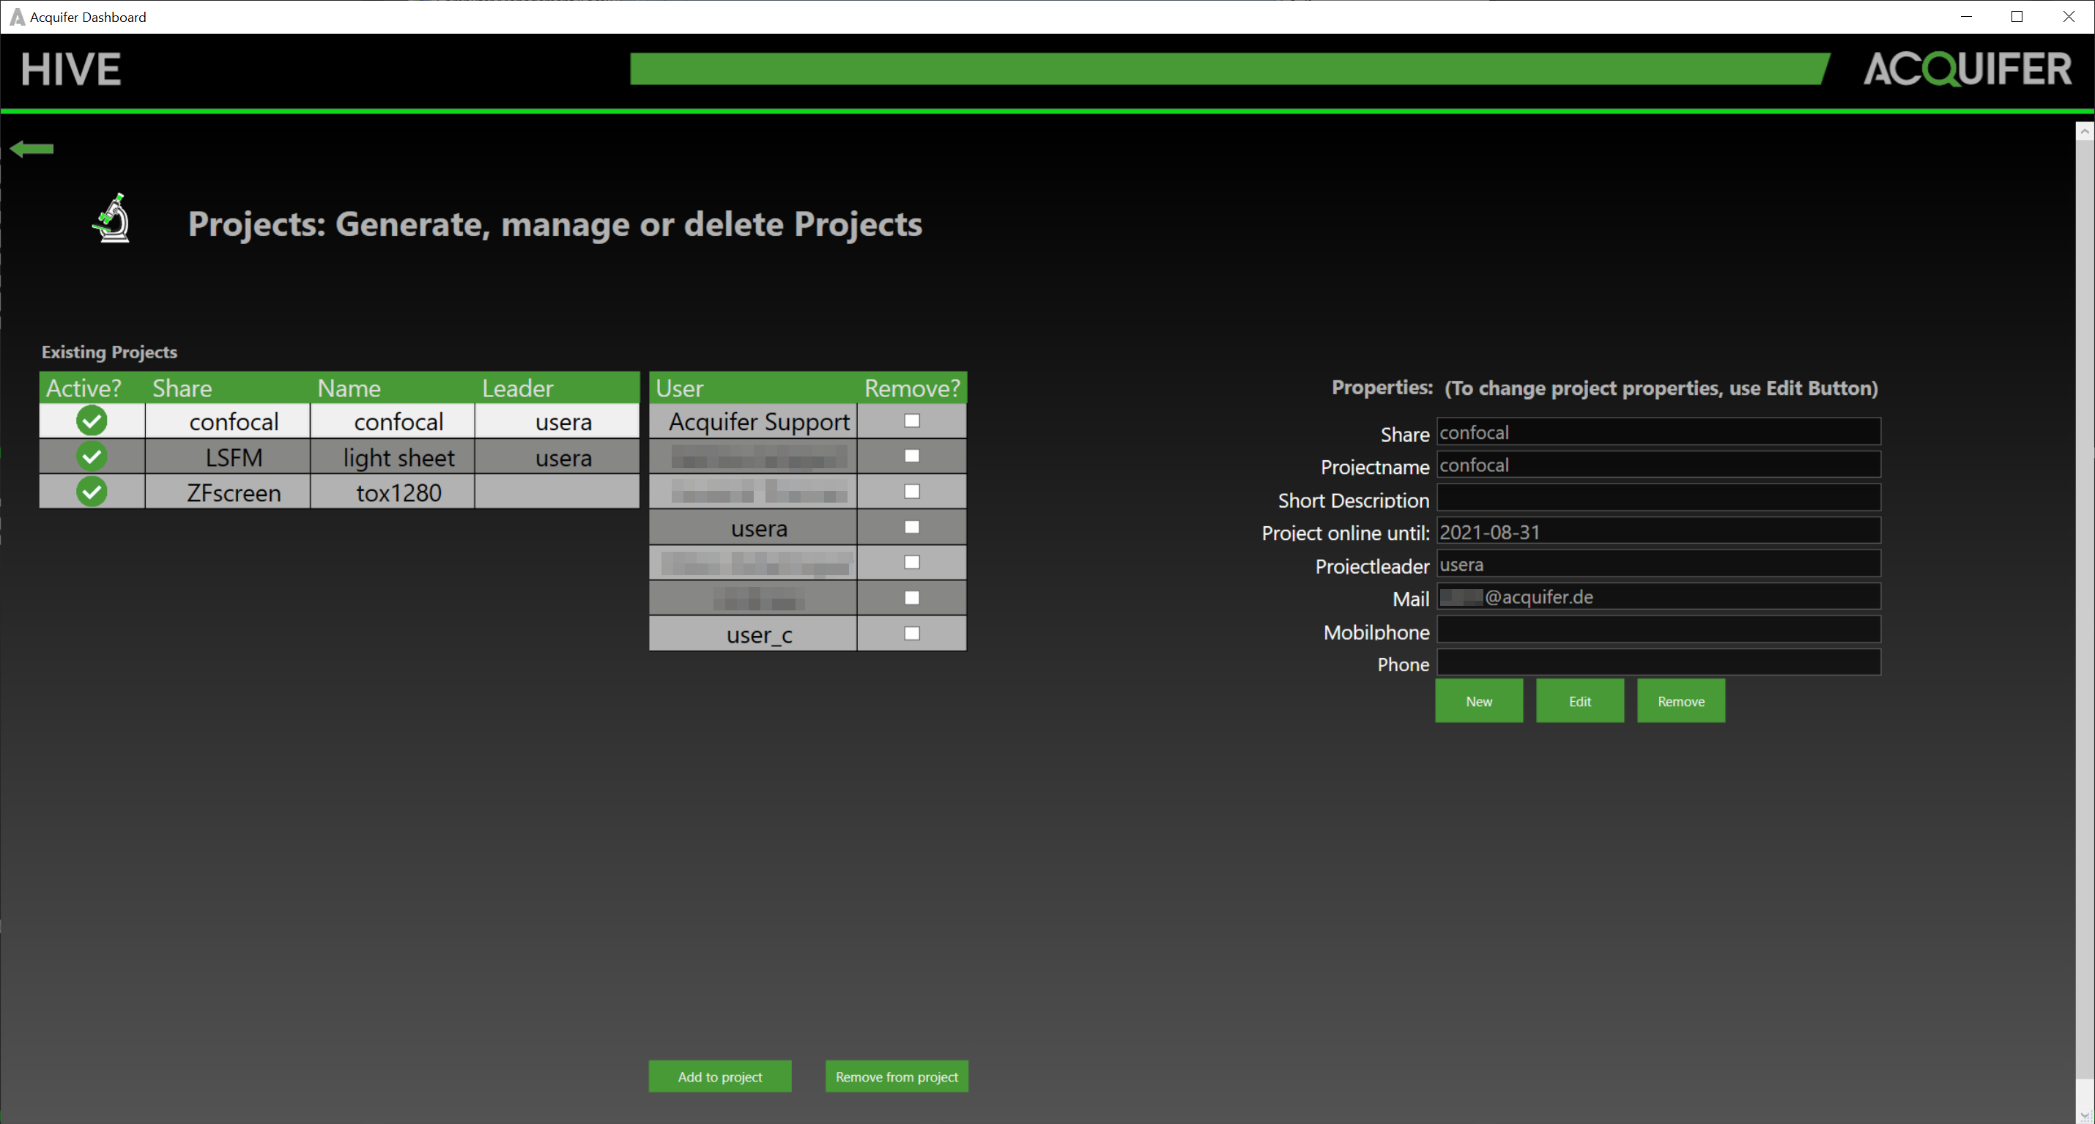The width and height of the screenshot is (2095, 1124).
Task: Select the 'light sheet' name cell
Action: click(393, 456)
